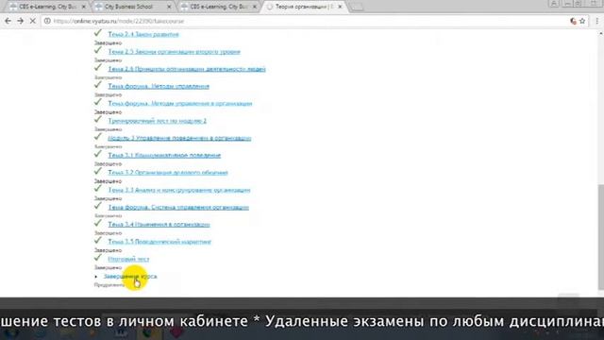
Task: Open Тренировочный тест по модулю 2
Action: point(158,121)
